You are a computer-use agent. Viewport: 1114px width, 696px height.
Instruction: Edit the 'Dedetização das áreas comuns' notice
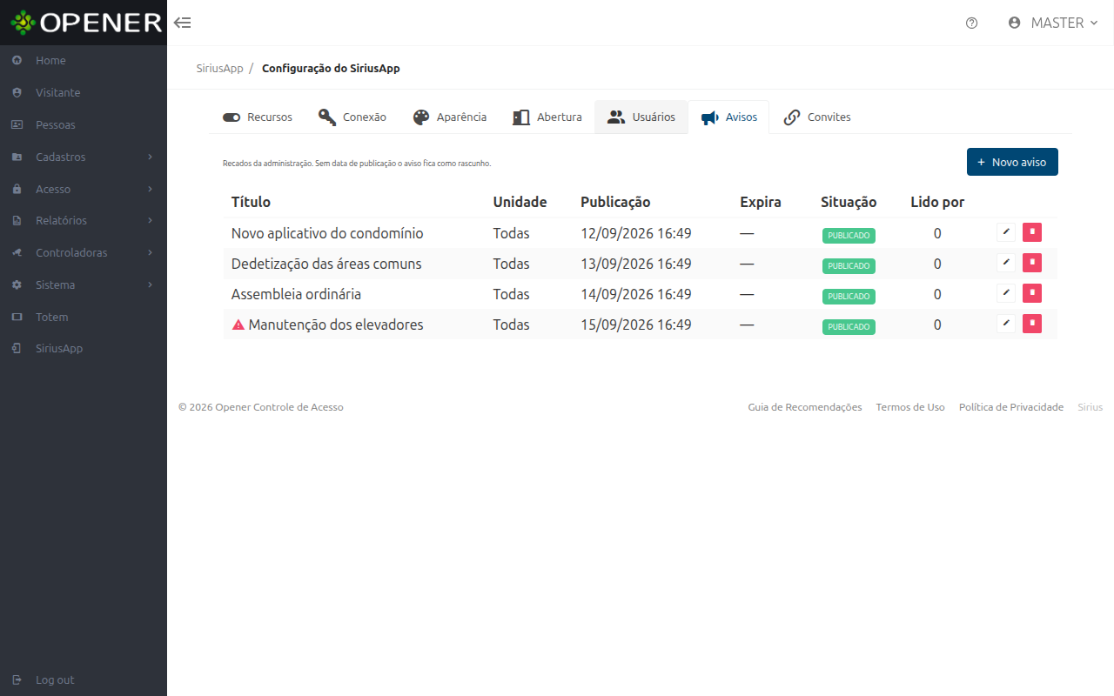1006,263
